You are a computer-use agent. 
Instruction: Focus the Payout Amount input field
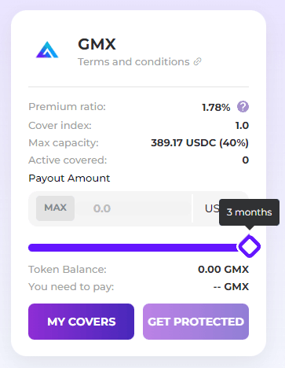pos(134,208)
